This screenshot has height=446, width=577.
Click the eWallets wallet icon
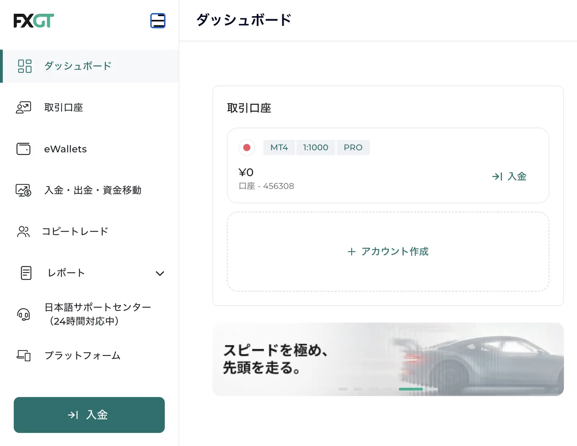(23, 149)
